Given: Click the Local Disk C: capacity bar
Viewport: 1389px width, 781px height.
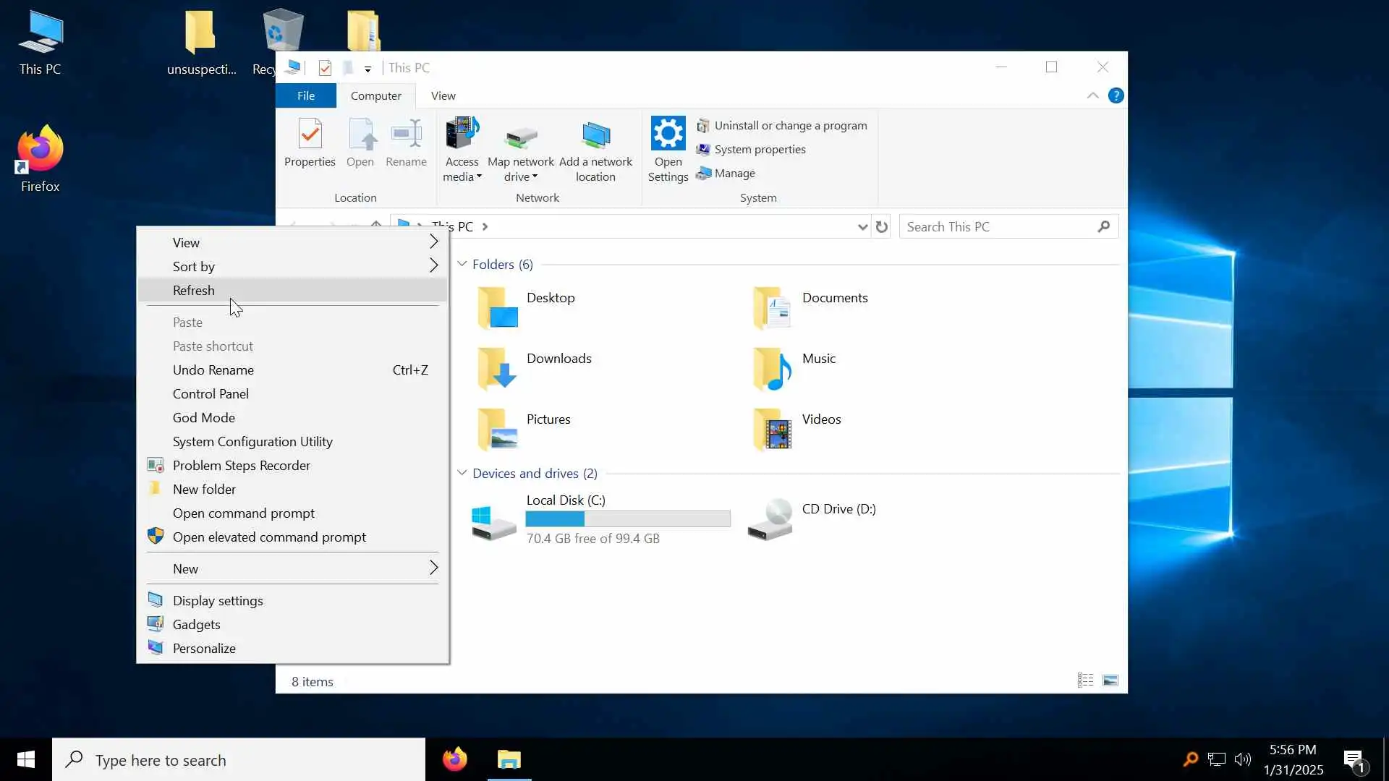Looking at the screenshot, I should [627, 518].
